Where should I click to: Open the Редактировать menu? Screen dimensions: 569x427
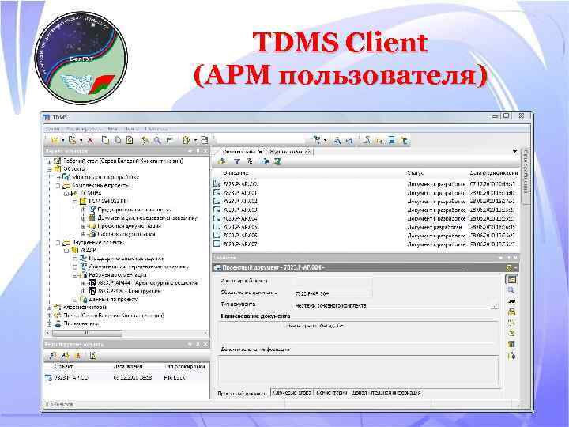84,129
